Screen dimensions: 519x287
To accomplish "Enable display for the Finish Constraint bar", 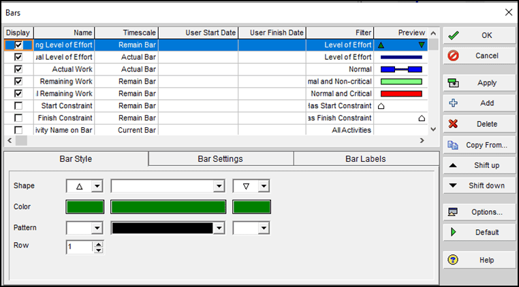I will (18, 118).
